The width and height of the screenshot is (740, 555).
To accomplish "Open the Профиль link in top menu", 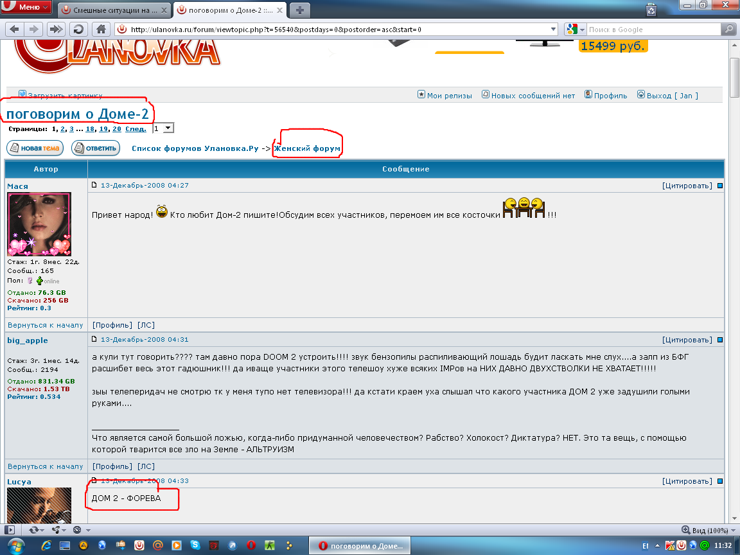I will pos(610,95).
